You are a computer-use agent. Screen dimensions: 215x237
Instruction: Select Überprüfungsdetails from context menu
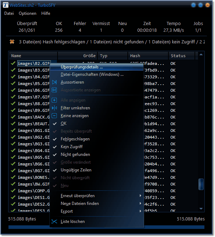pyautogui.click(x=82, y=67)
